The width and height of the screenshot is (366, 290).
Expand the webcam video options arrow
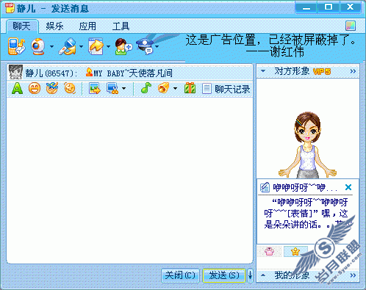point(51,46)
